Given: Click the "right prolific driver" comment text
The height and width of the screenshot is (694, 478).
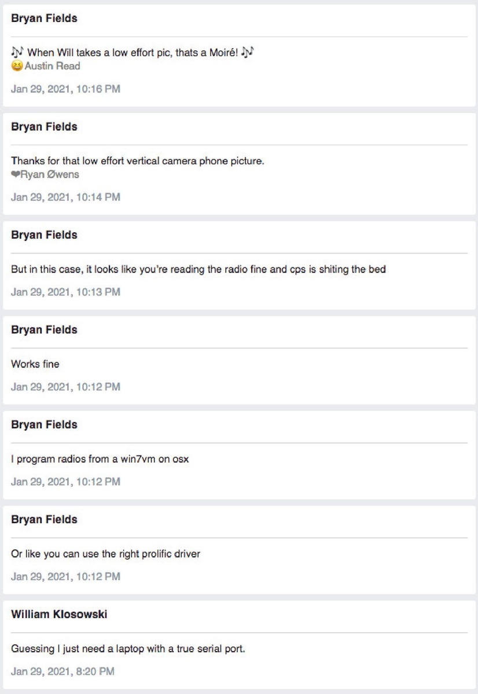Looking at the screenshot, I should point(106,554).
